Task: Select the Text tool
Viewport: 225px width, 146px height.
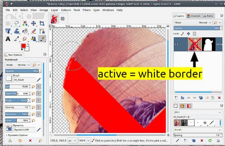Action: [8, 39]
